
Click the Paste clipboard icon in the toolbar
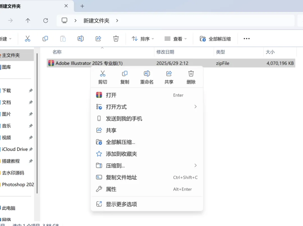tap(63, 39)
